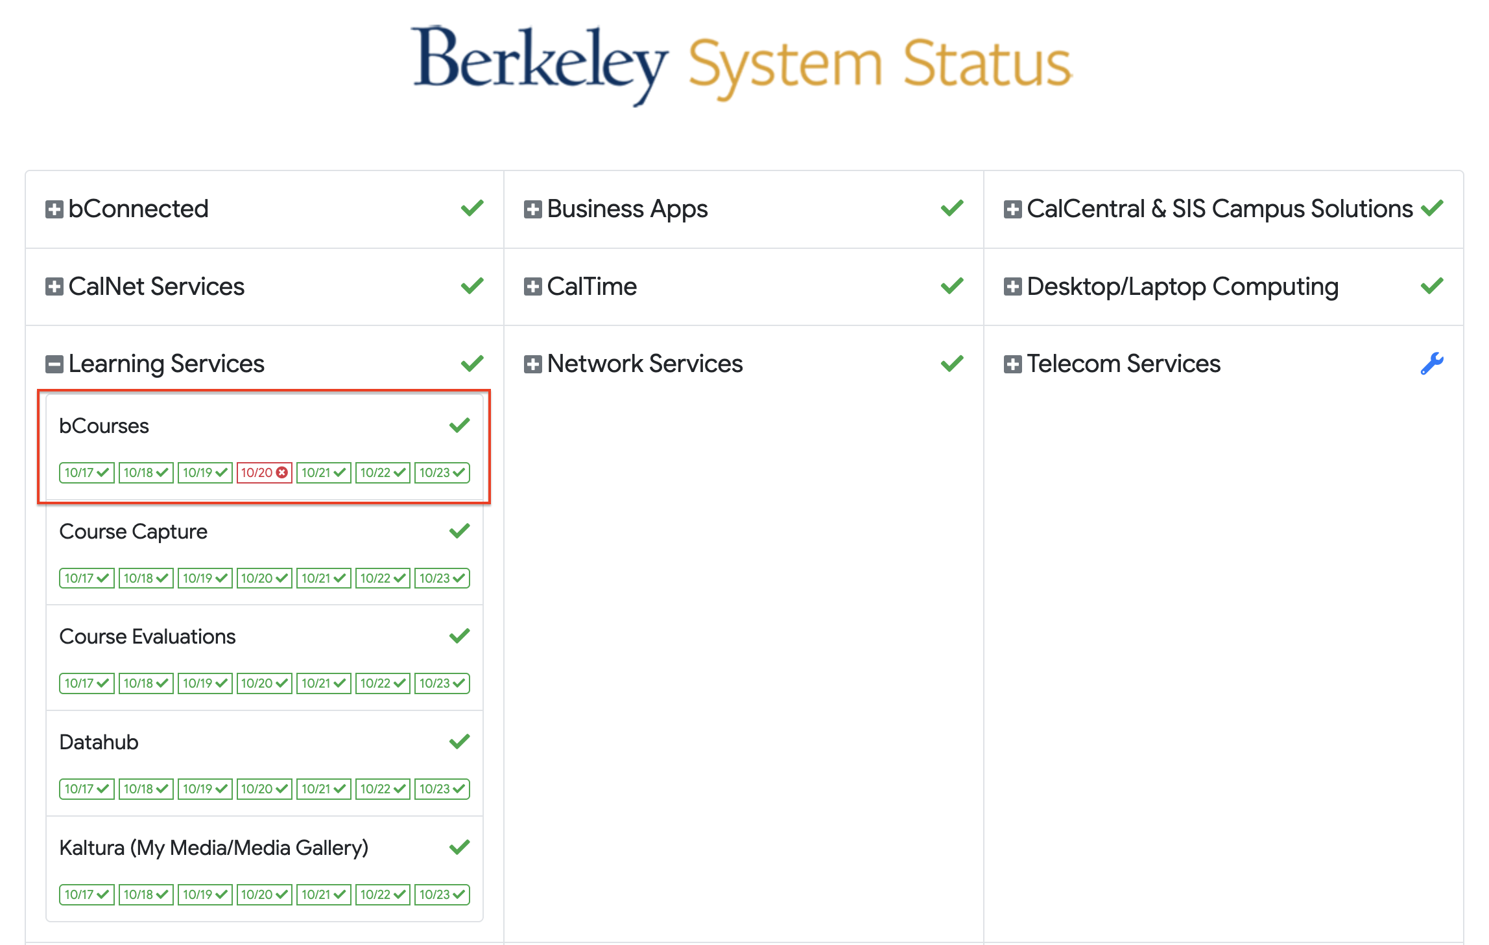Viewport: 1489px width, 945px height.
Task: Click the CalTime status checkmark icon
Action: click(x=952, y=286)
